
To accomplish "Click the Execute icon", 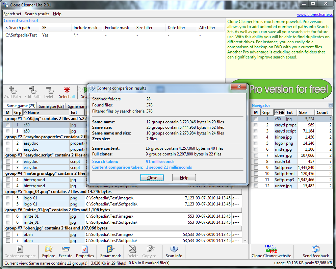I will [66, 249].
